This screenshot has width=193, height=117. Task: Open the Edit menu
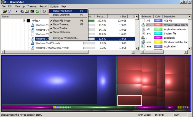10,6
